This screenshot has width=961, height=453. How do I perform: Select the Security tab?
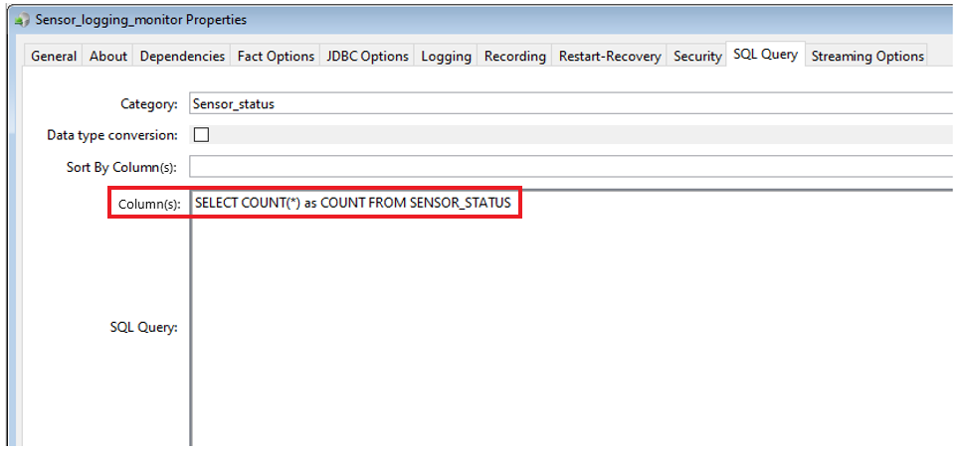696,57
